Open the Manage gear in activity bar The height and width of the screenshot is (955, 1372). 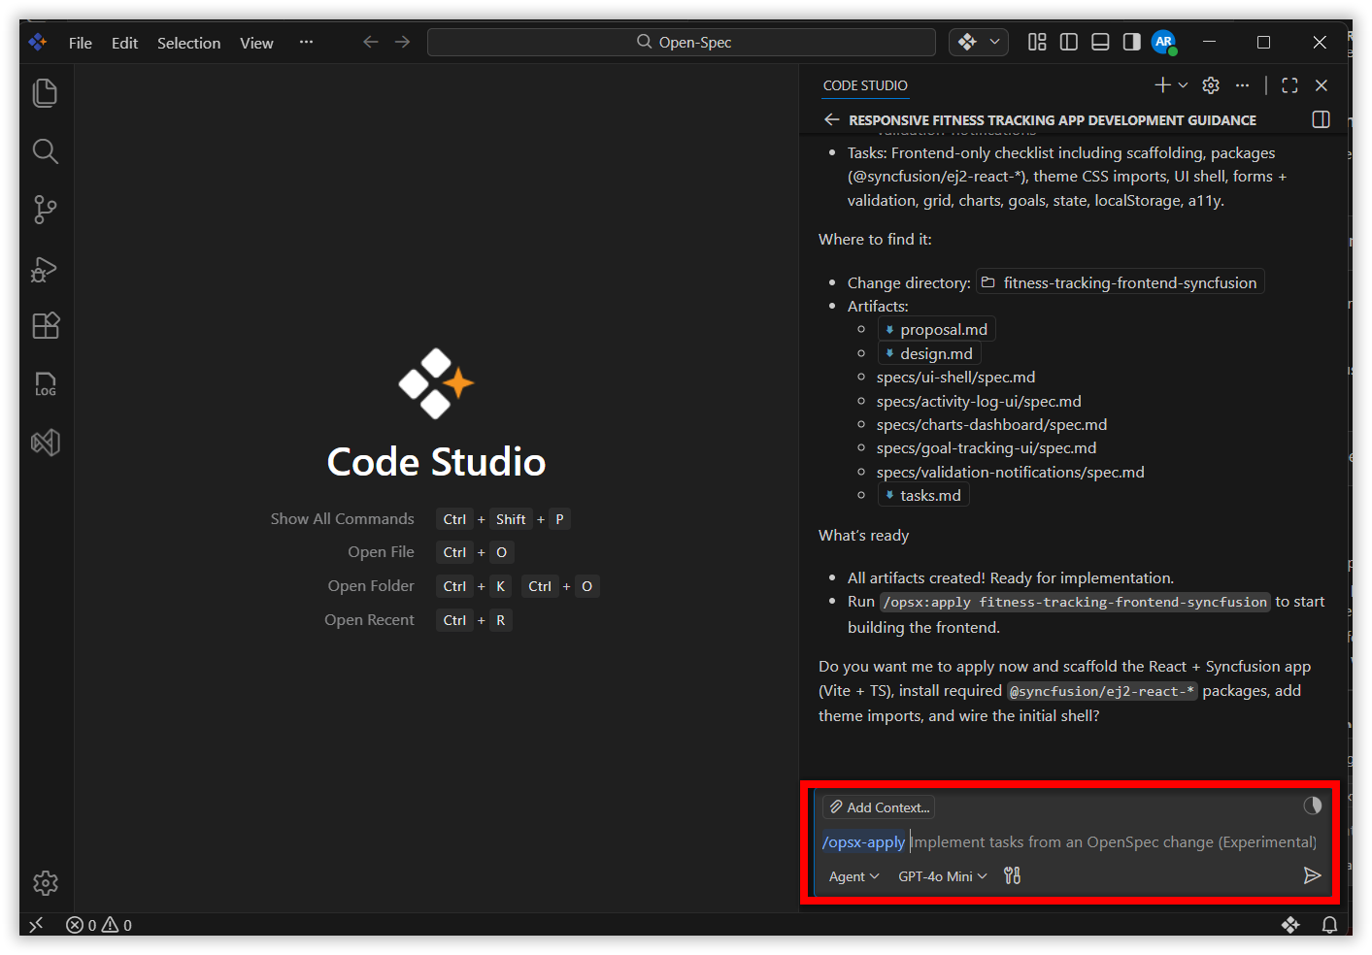coord(46,883)
